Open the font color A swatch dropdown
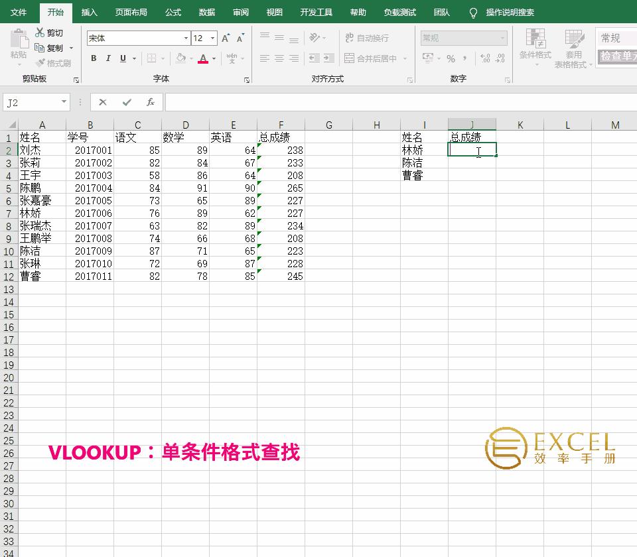 click(213, 58)
